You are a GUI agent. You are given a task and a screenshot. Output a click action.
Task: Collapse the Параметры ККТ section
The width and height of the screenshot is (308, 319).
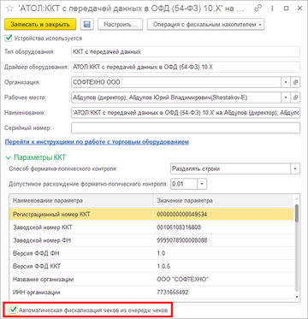36,157
